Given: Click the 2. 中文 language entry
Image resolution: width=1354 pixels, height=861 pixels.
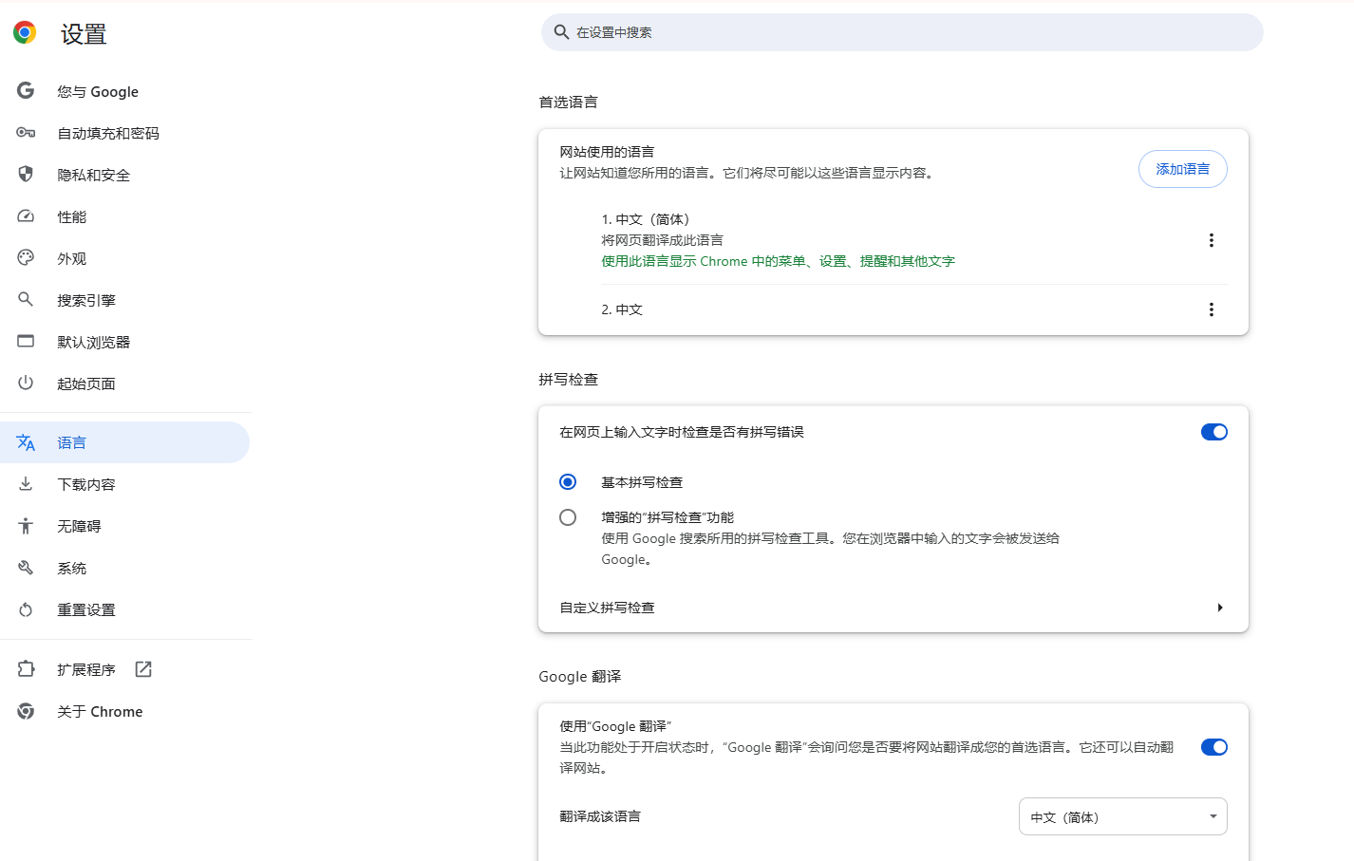Looking at the screenshot, I should (622, 309).
